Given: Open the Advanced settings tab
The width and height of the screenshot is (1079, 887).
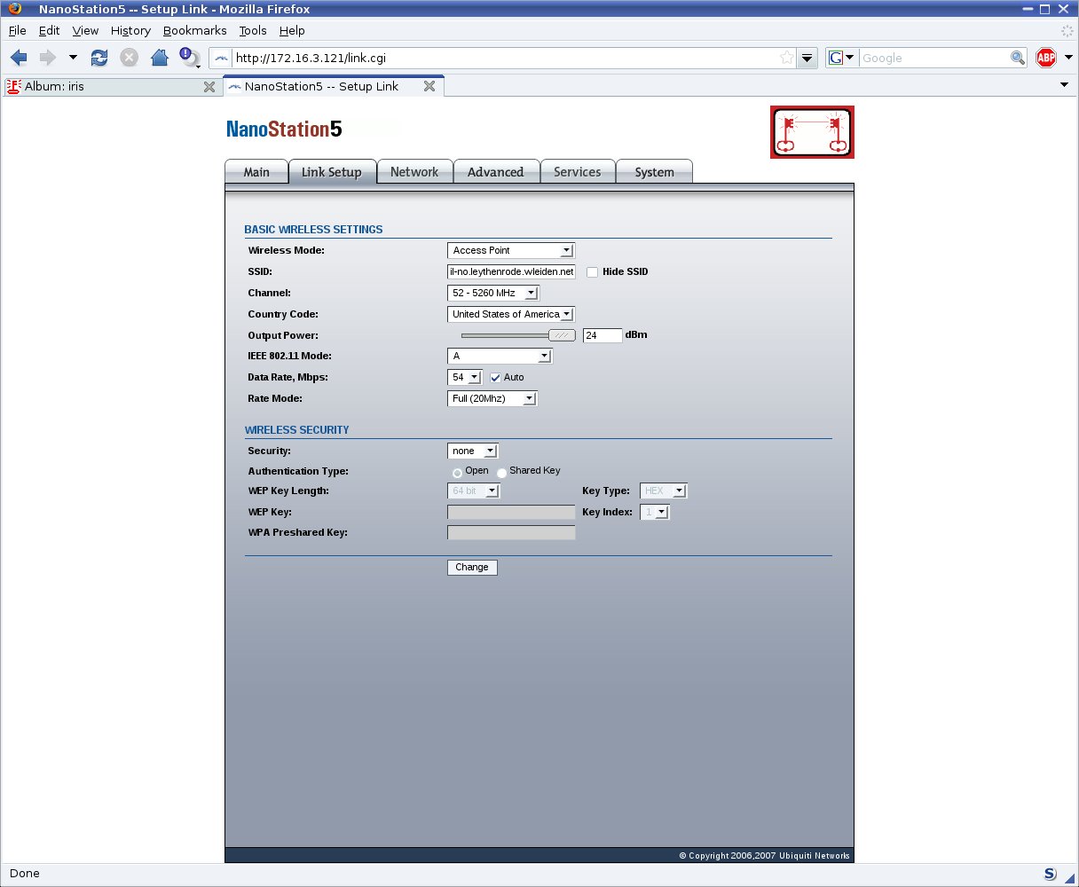Looking at the screenshot, I should coord(495,172).
